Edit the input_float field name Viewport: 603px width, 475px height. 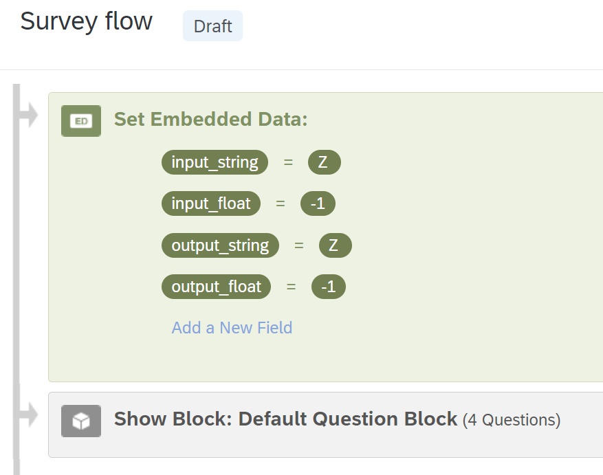[x=211, y=204]
